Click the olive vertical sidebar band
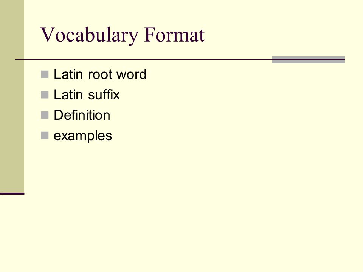 [x=12, y=96]
